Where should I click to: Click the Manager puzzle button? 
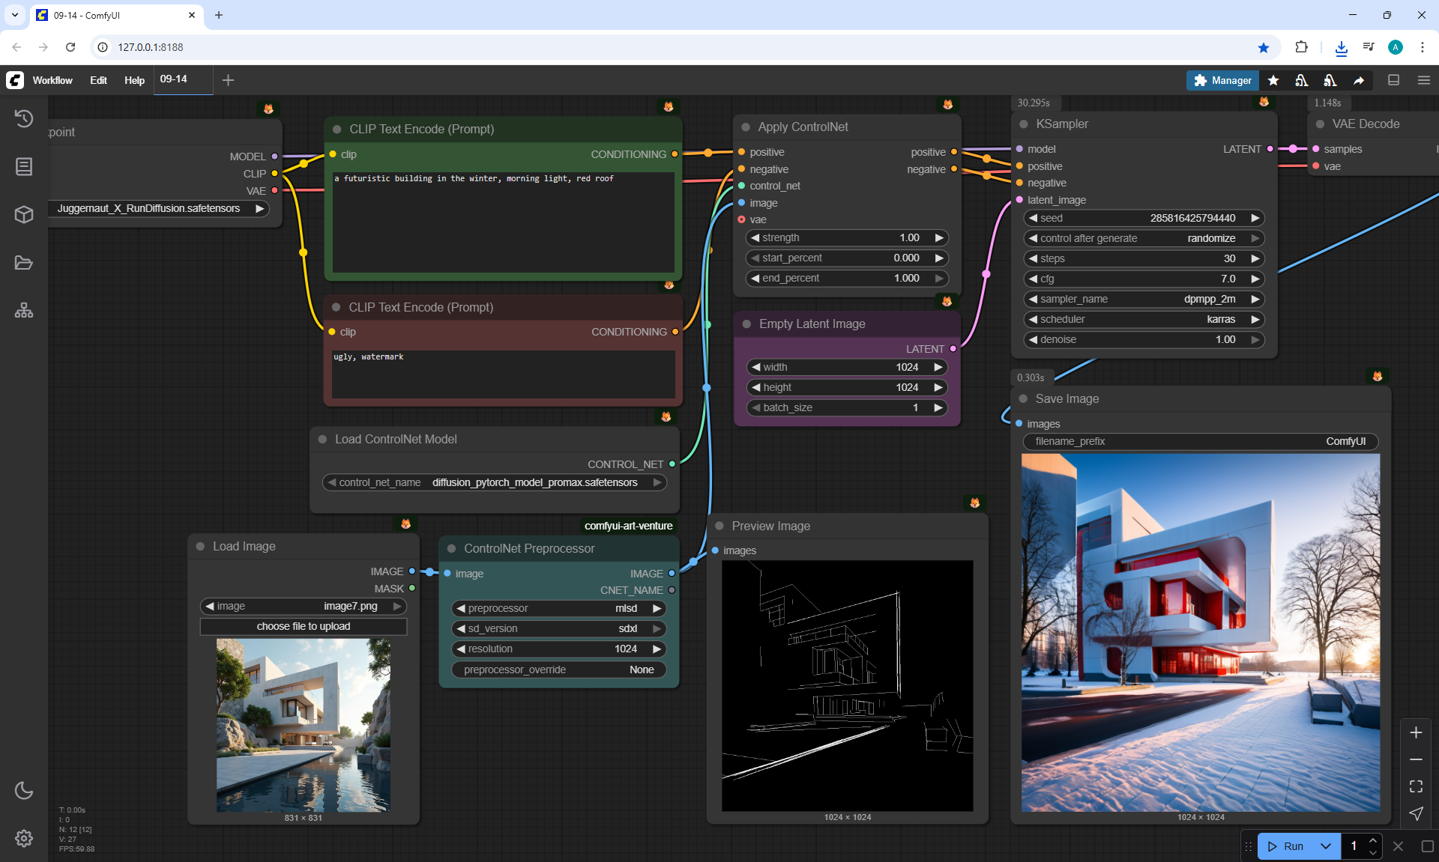[x=1222, y=80]
